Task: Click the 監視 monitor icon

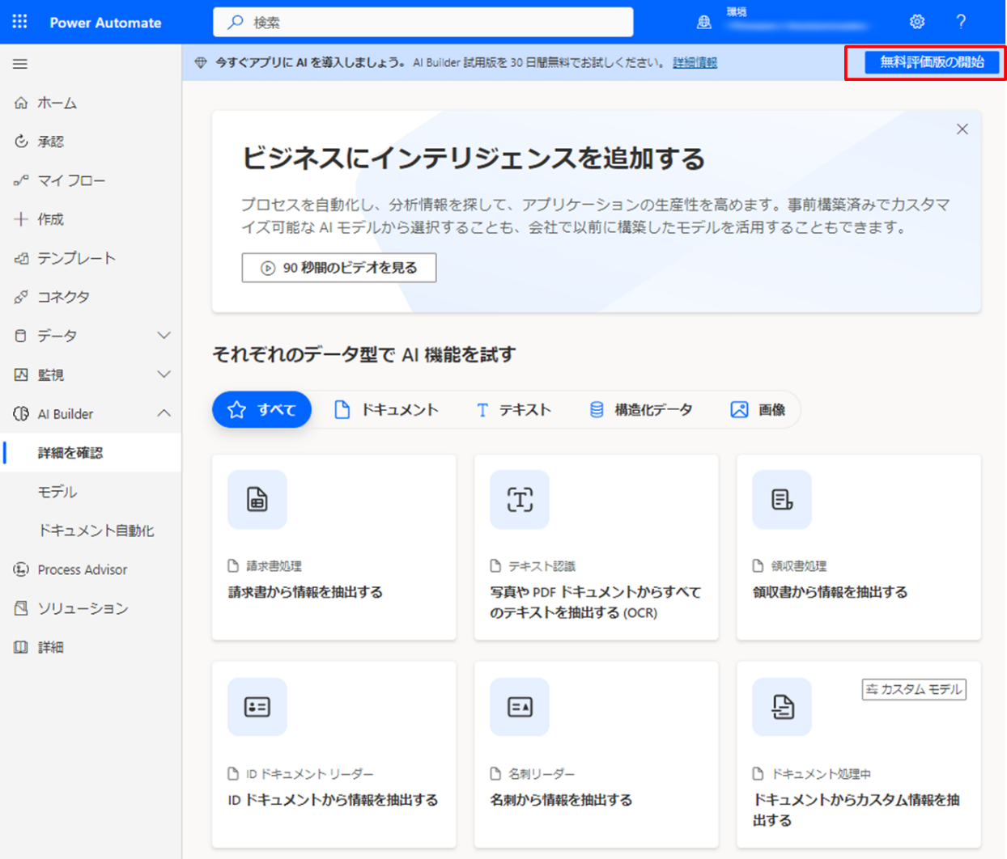Action: point(21,374)
